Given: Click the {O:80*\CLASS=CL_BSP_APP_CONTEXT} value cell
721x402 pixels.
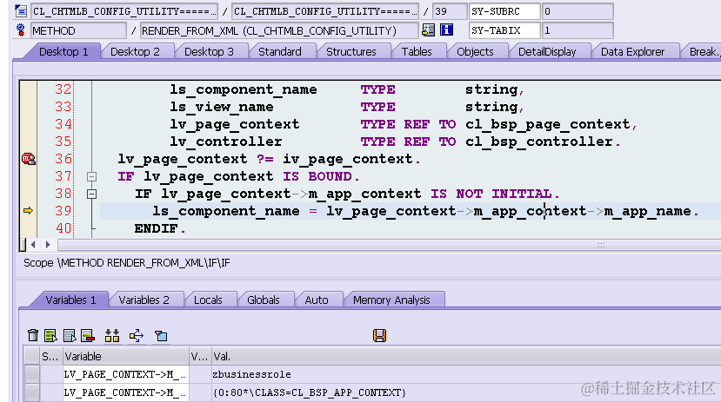Looking at the screenshot, I should (x=466, y=392).
